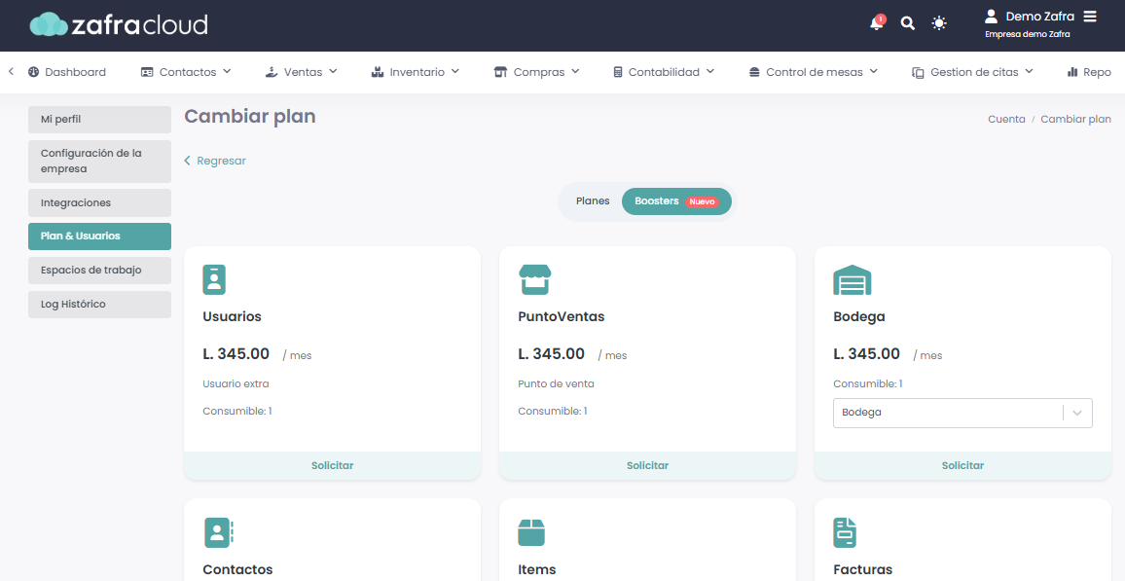
Task: Expand the Inventario menu chevron
Action: pos(454,72)
